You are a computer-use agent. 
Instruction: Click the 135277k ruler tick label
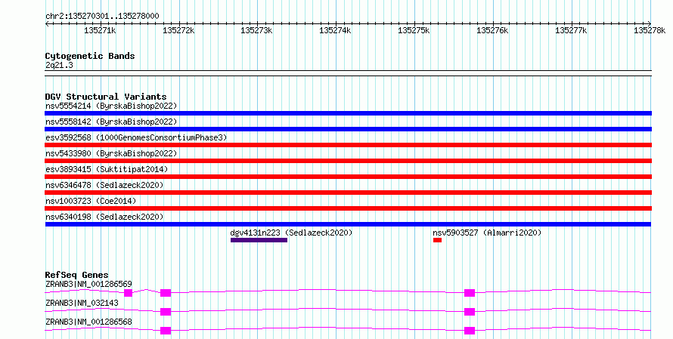(571, 31)
